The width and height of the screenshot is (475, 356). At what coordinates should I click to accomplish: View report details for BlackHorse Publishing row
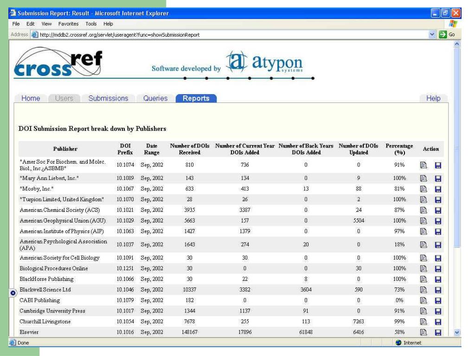423,279
